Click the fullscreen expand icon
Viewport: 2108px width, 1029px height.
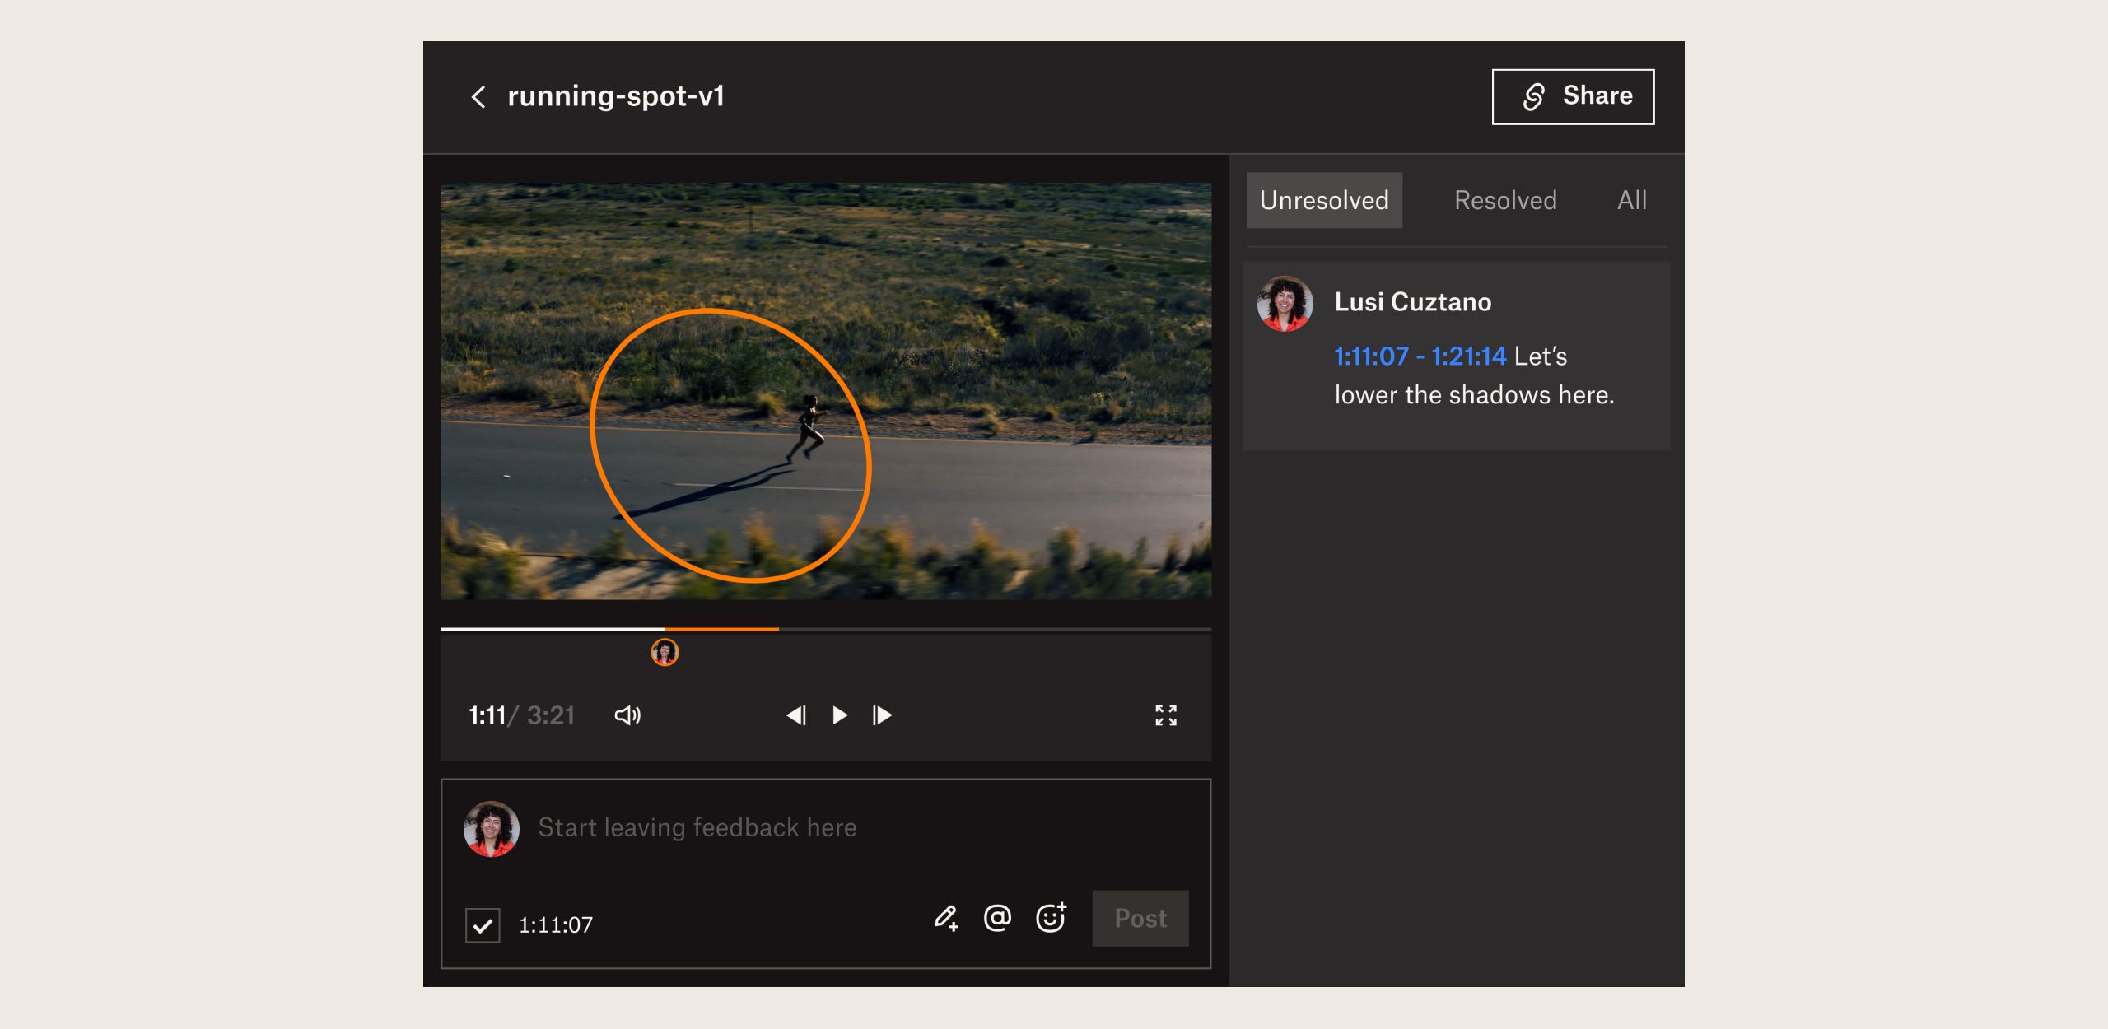(1166, 715)
